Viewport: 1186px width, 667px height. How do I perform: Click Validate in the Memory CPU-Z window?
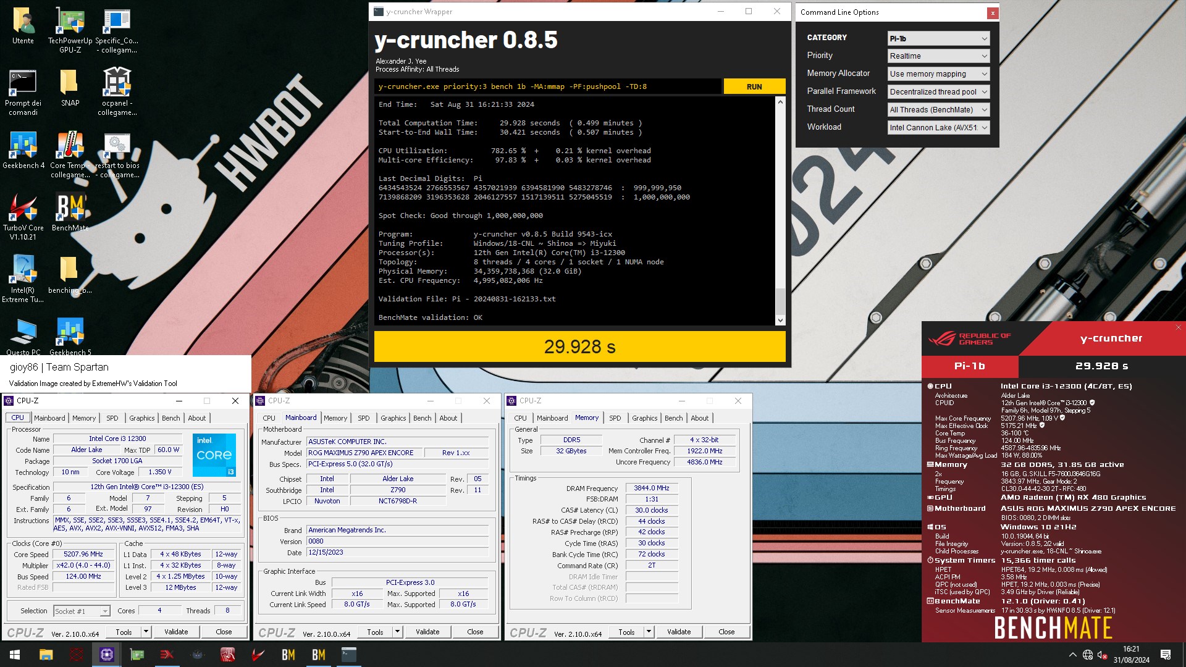click(679, 632)
